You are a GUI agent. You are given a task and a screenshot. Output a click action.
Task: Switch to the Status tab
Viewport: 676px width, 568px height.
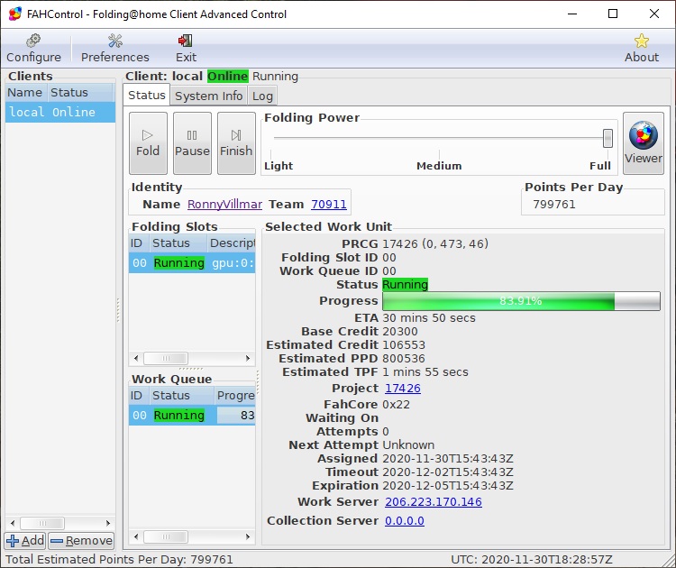147,96
